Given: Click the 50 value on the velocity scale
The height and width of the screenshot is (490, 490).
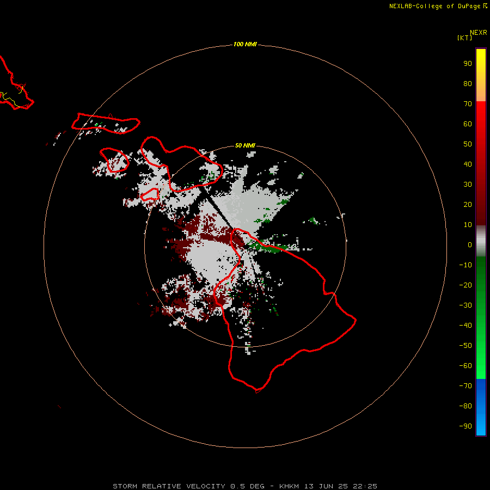Looking at the screenshot, I should [468, 144].
